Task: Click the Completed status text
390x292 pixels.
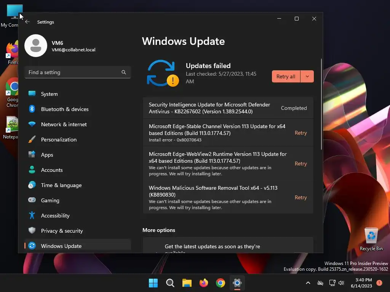Action: click(294, 108)
